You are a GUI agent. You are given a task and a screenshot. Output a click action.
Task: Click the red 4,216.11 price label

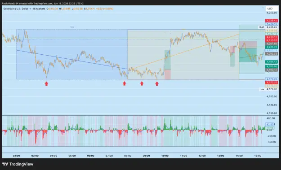tap(272, 37)
